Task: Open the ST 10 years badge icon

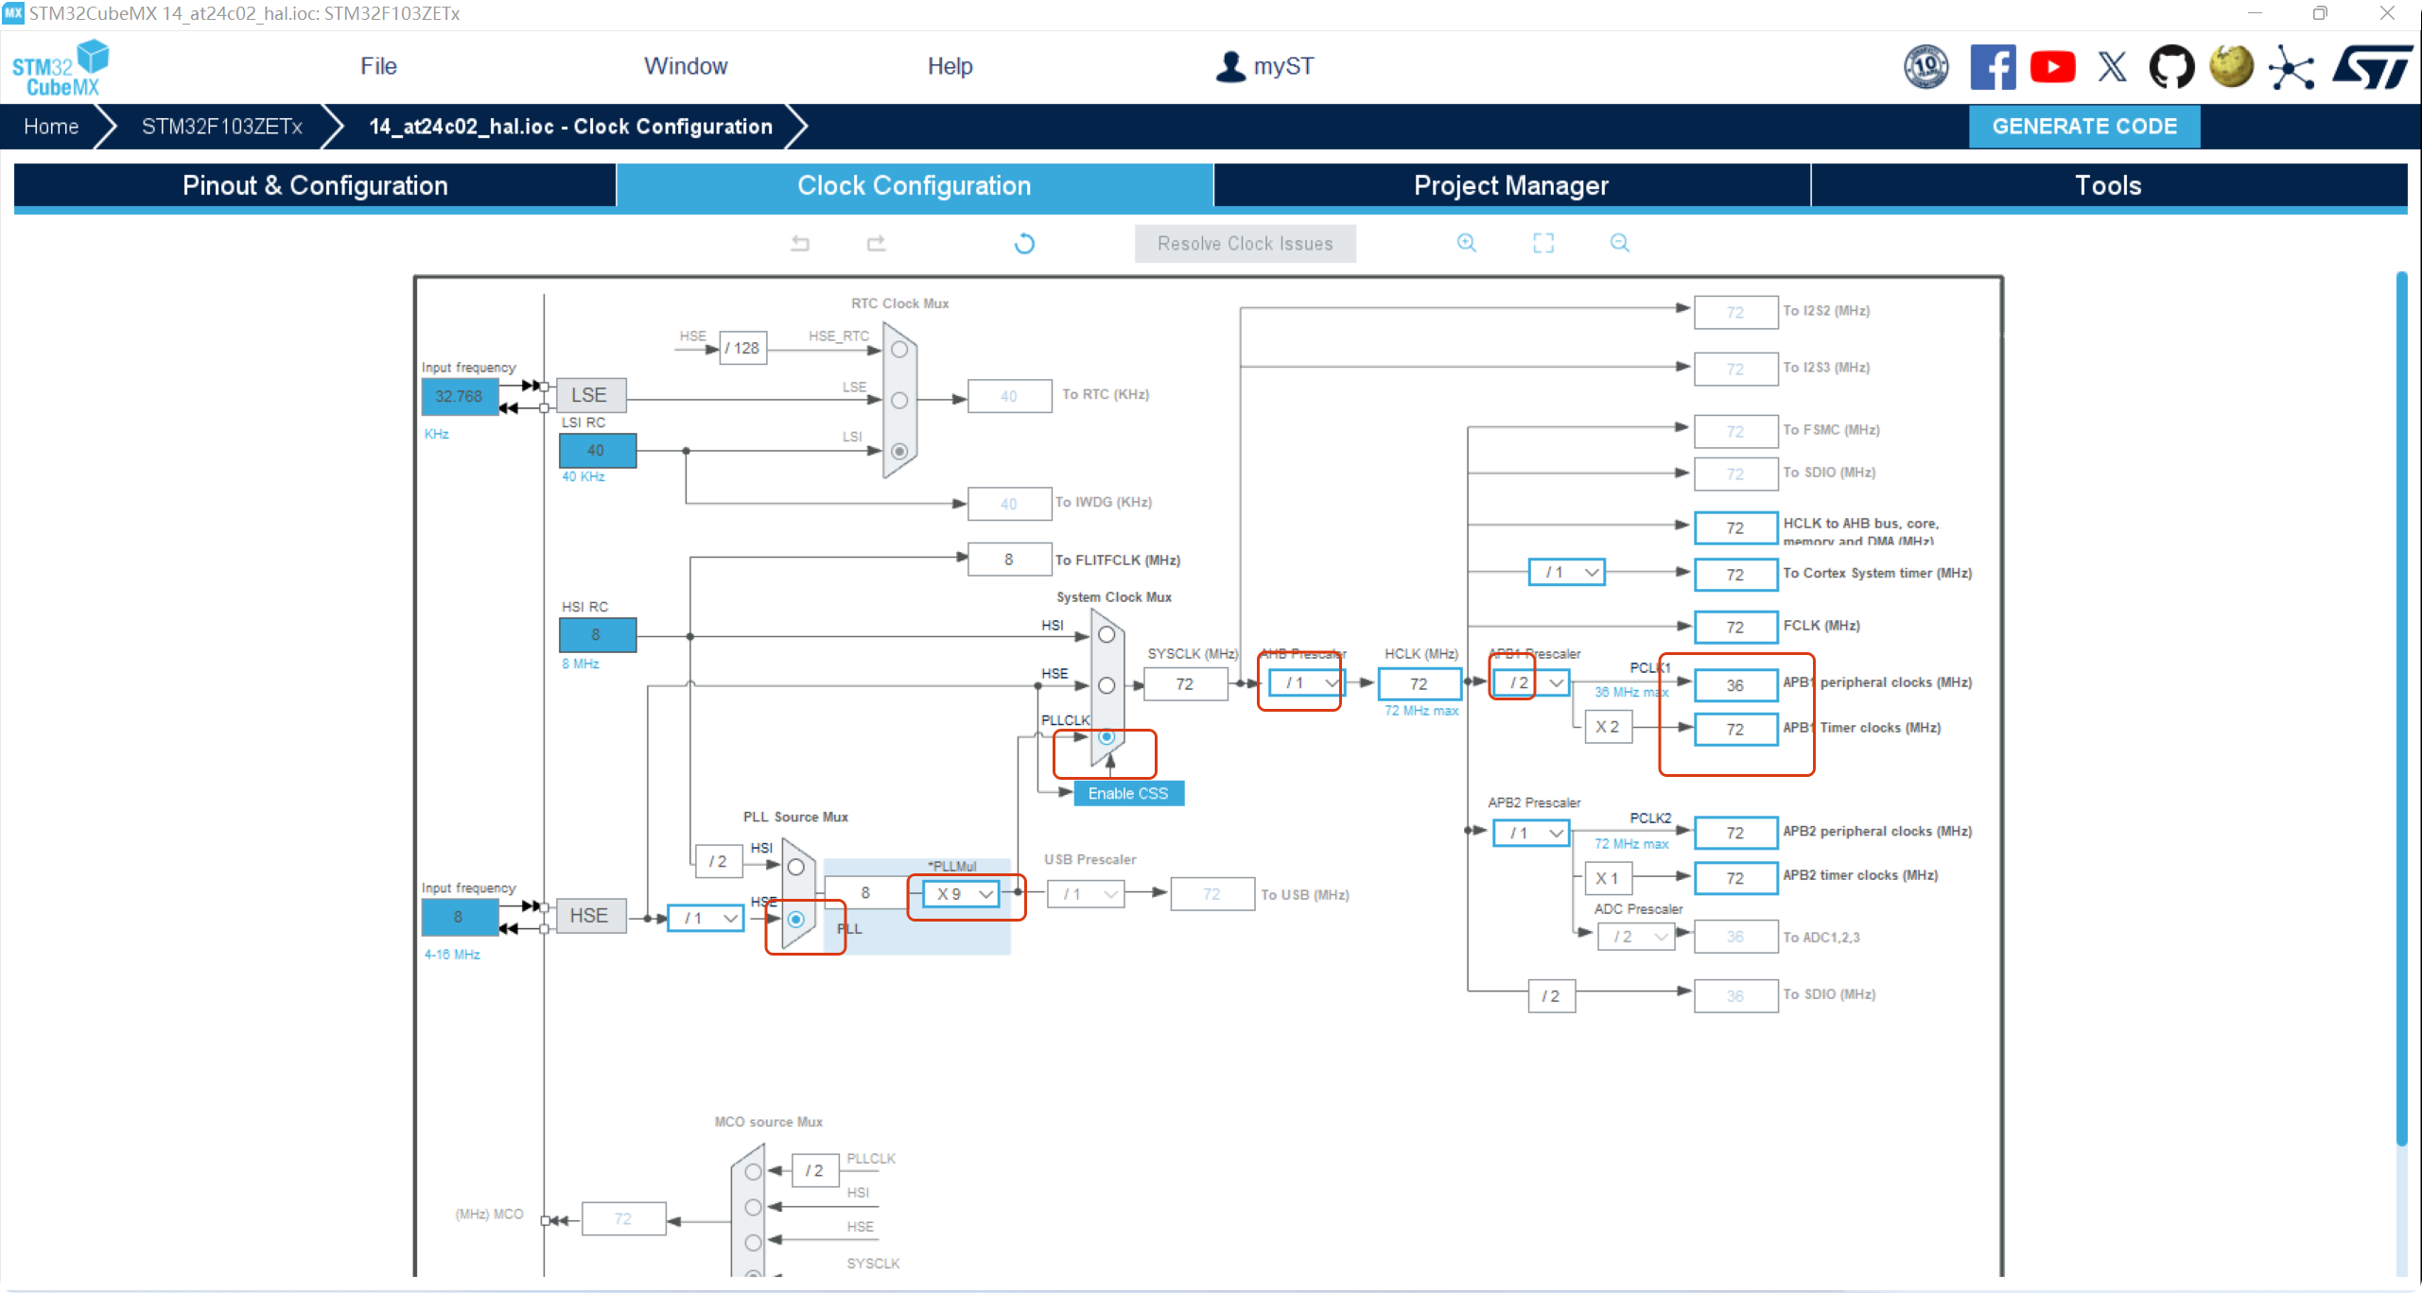Action: pyautogui.click(x=1925, y=66)
